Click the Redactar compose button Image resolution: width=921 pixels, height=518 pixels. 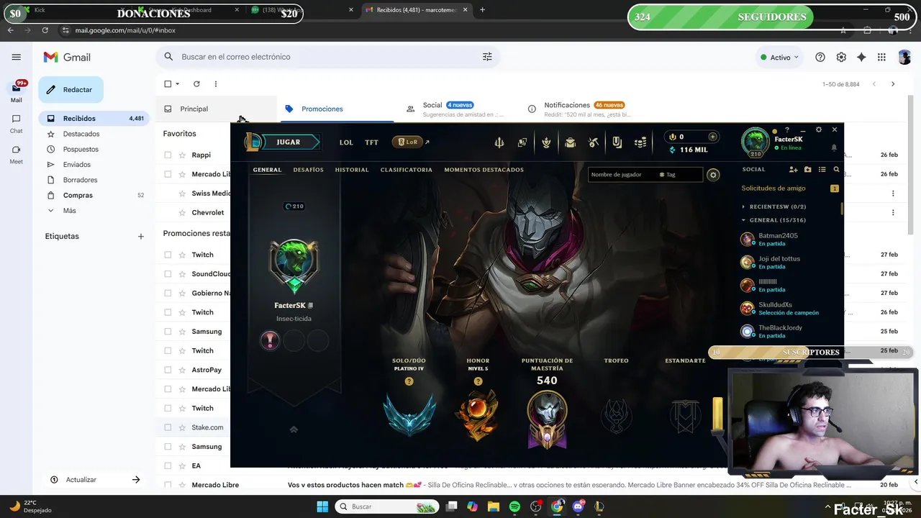(71, 90)
